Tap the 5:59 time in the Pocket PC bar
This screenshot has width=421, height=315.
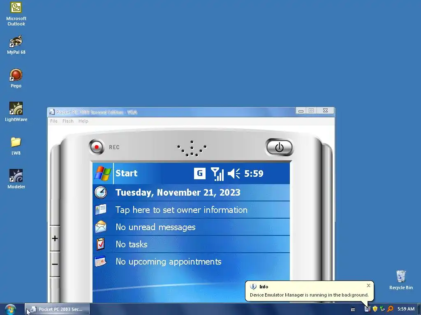tap(254, 173)
